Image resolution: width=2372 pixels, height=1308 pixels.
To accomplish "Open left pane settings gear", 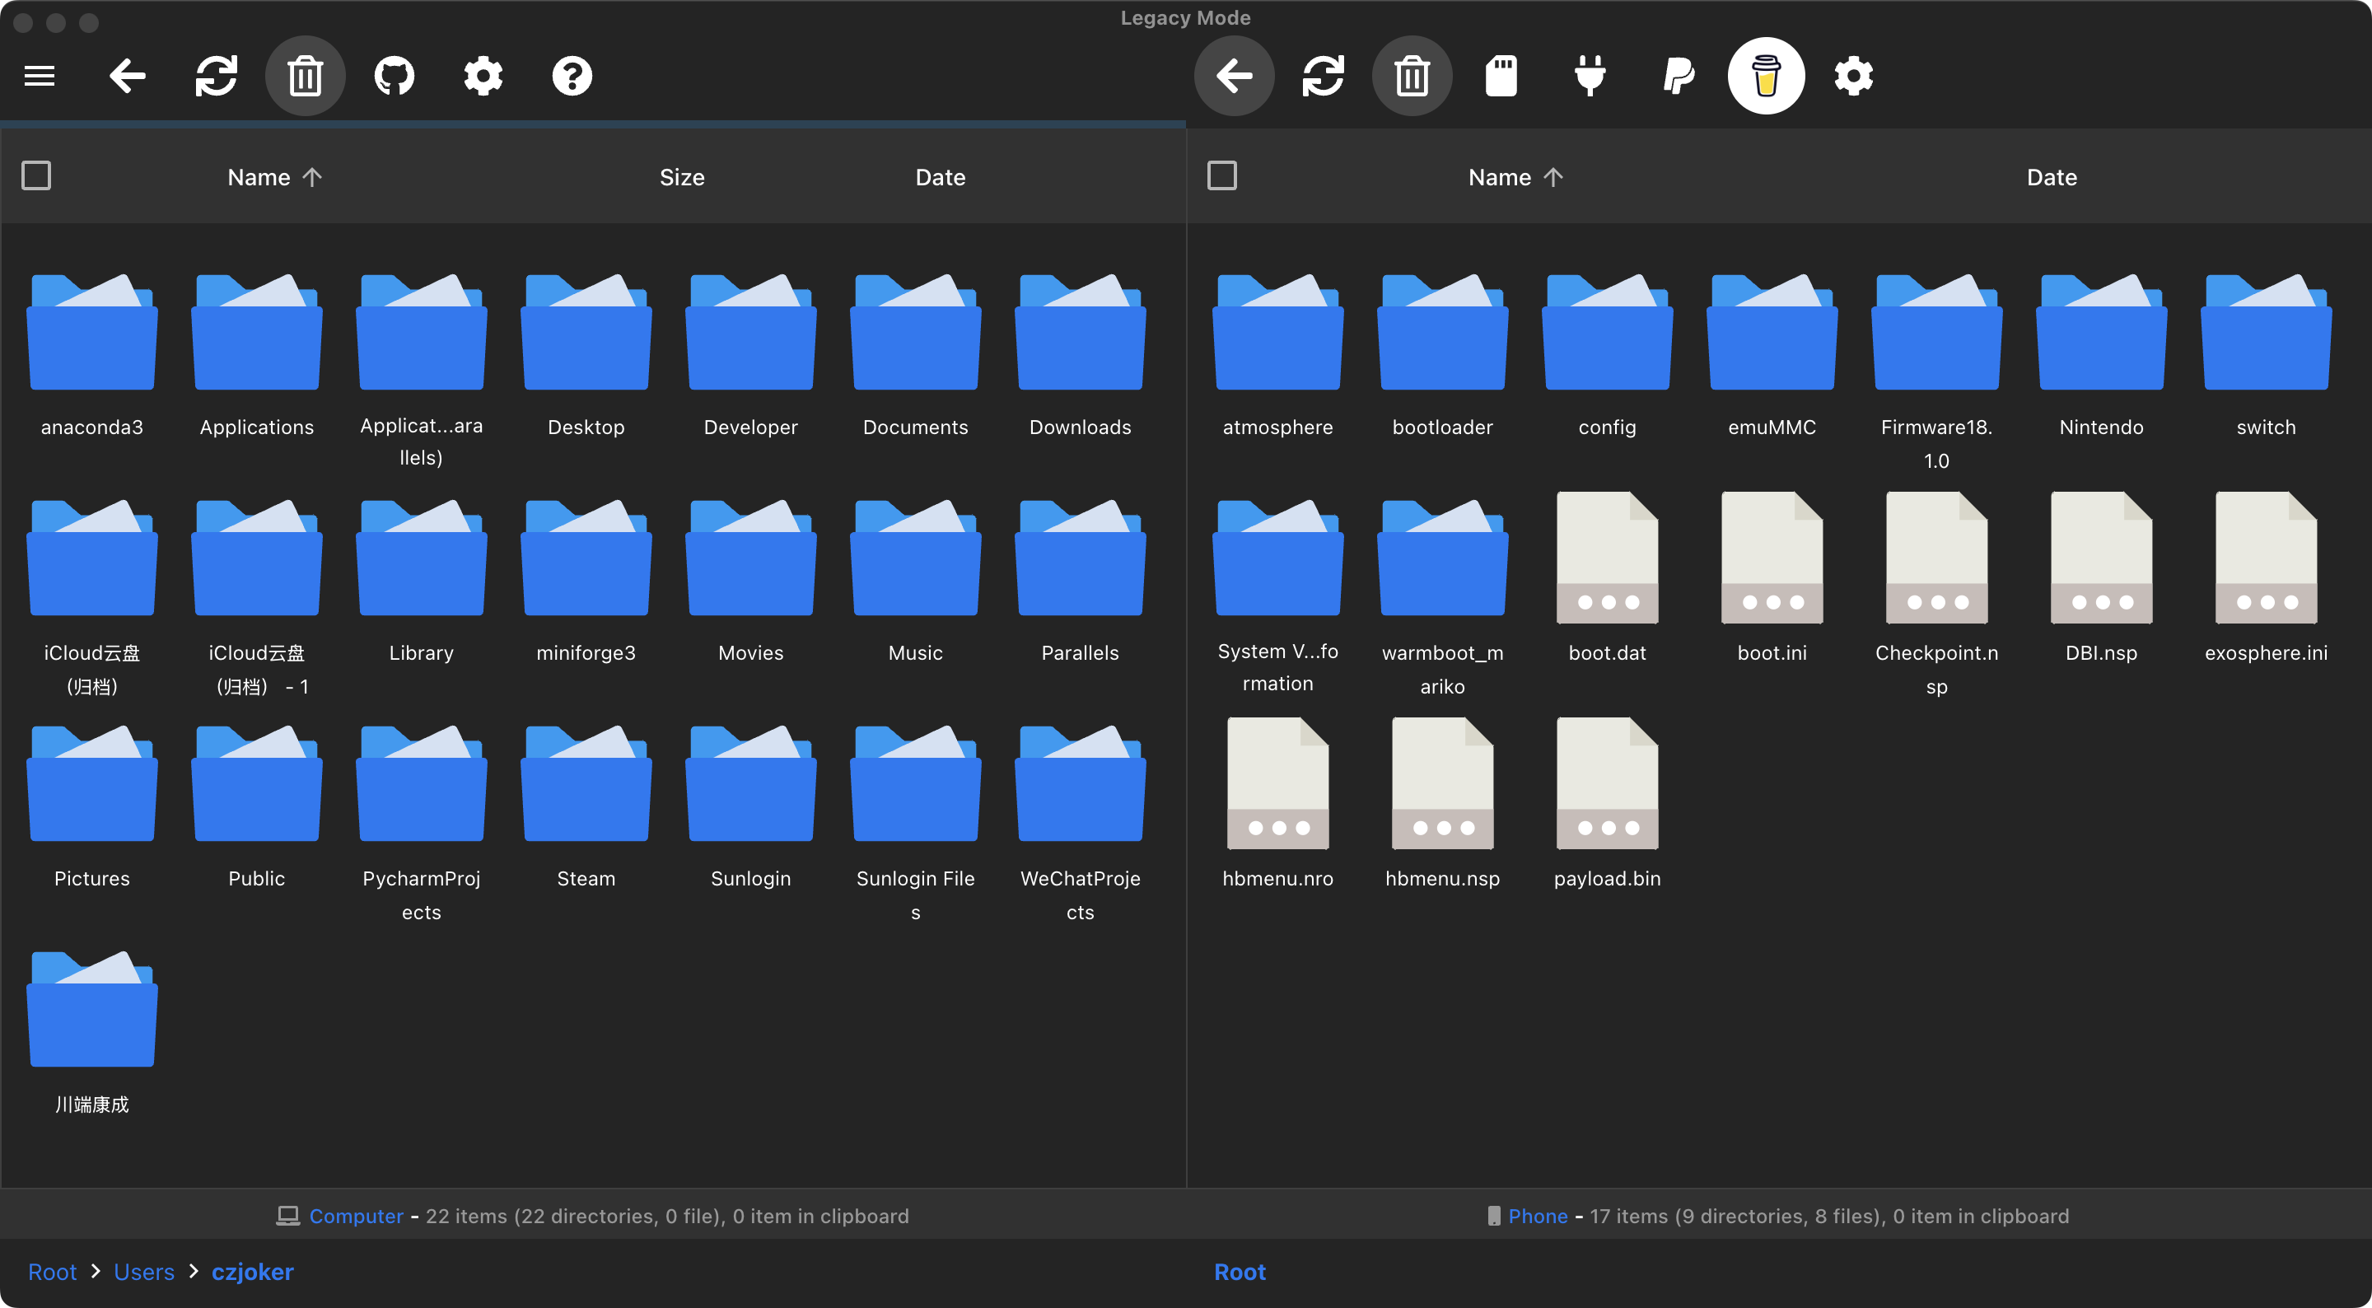I will point(483,76).
